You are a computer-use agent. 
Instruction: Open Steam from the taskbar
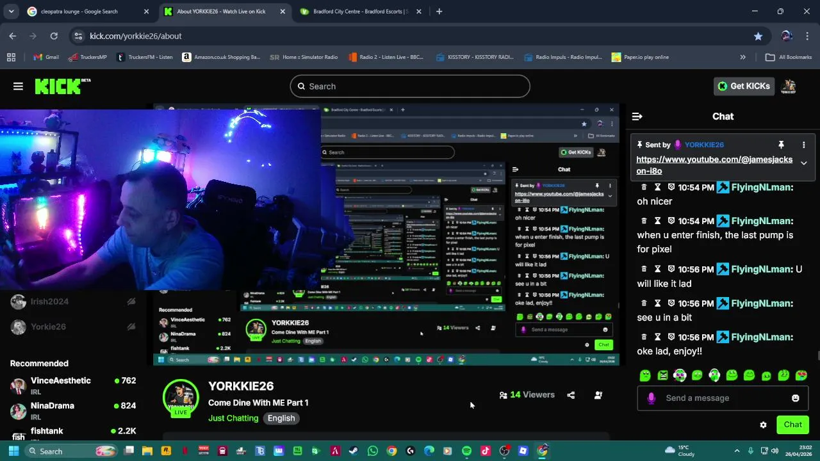tap(354, 451)
